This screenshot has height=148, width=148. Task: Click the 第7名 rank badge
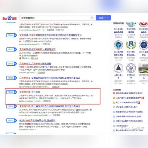coord(11,106)
